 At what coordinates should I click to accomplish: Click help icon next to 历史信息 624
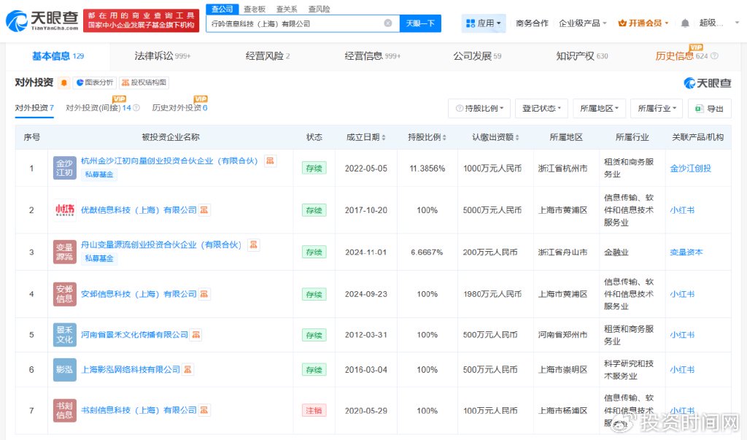point(714,56)
